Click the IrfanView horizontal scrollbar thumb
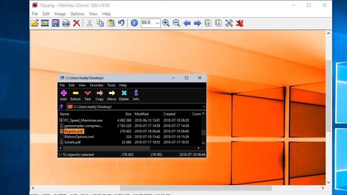This screenshot has height=195, width=347. (x=196, y=188)
